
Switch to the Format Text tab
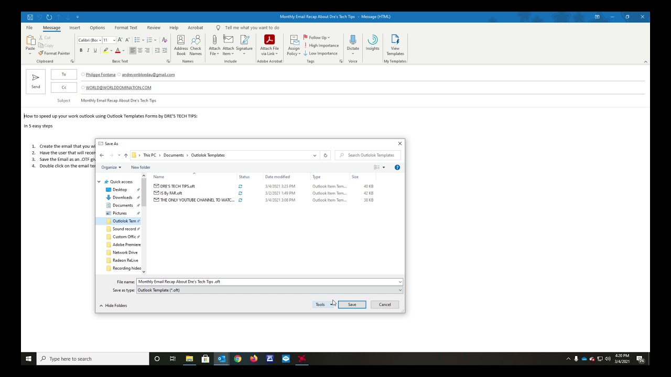[x=126, y=28]
